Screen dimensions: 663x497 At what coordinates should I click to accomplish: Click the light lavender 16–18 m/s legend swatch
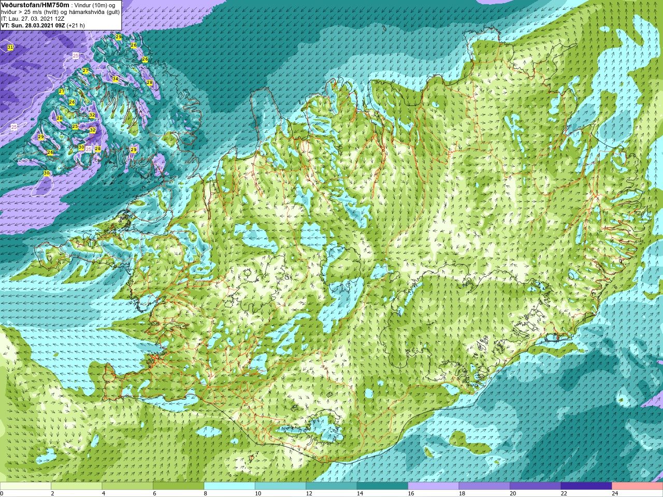434,486
